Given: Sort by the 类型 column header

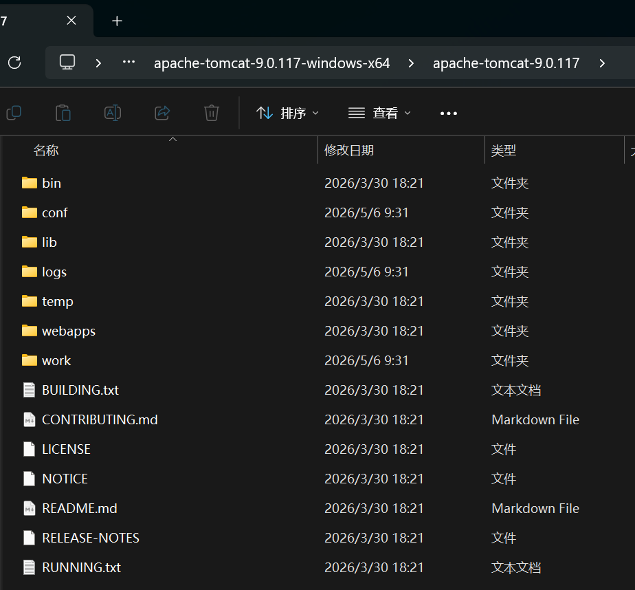Looking at the screenshot, I should 503,151.
